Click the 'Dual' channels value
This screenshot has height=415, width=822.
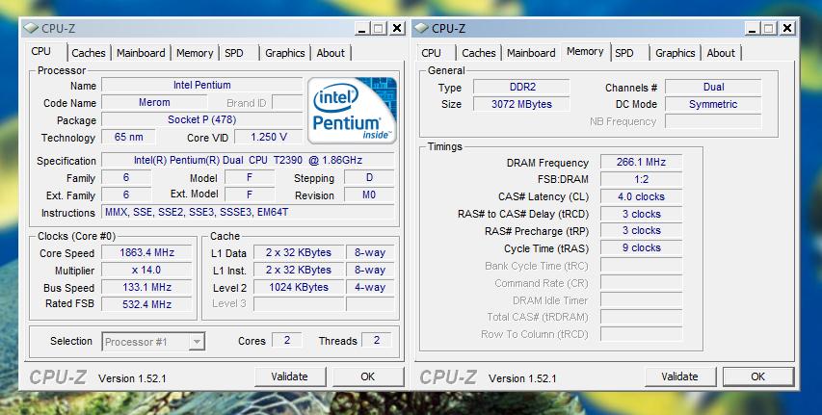coord(713,87)
